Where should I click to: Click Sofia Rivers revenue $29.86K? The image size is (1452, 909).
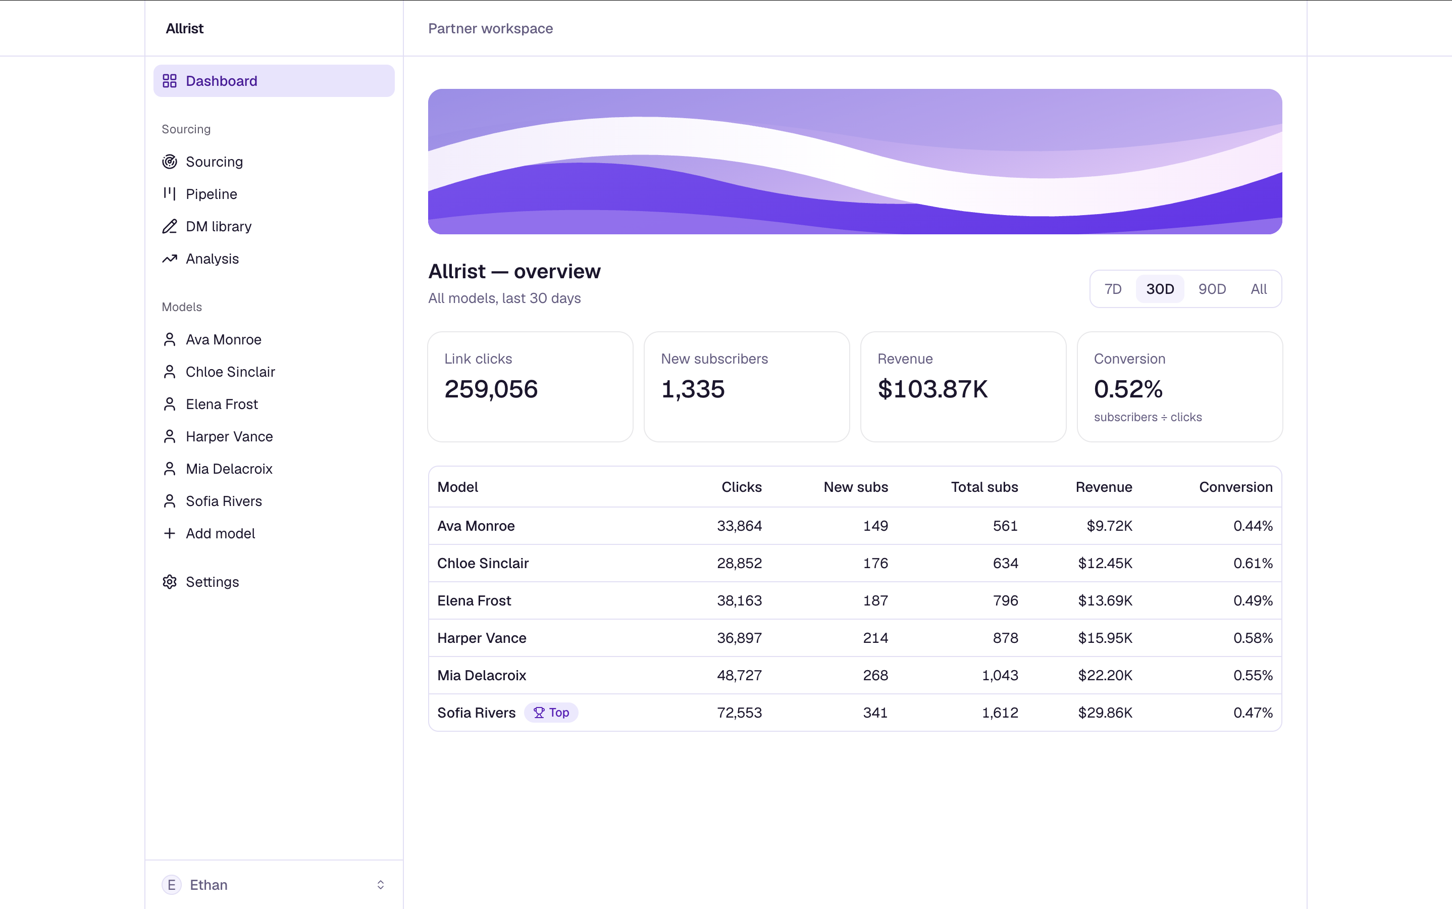pos(1105,713)
